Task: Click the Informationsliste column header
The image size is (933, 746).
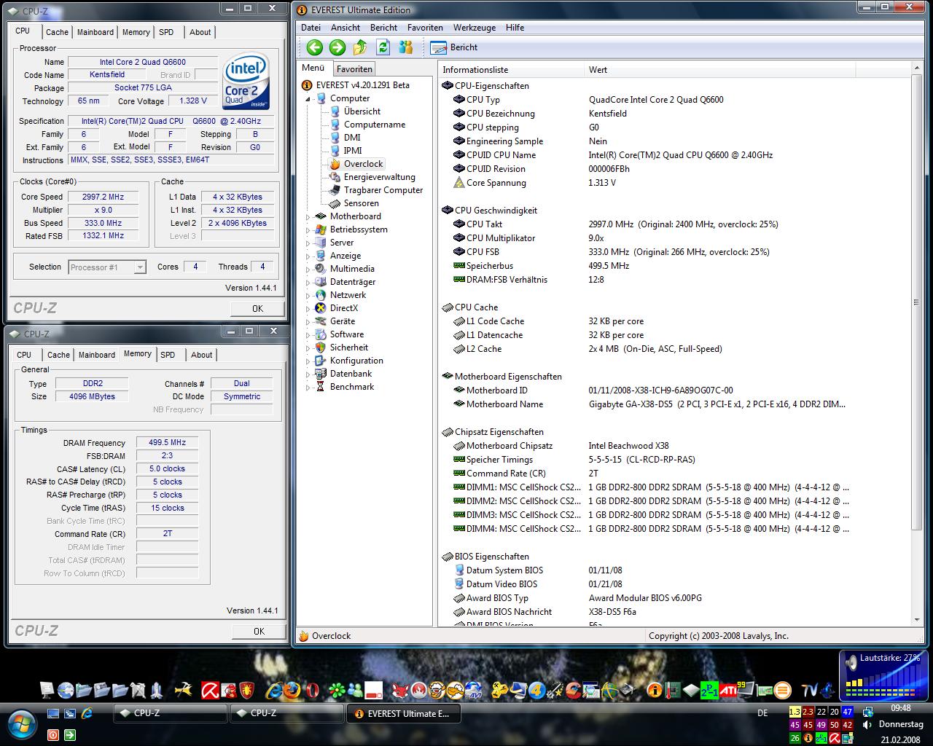Action: (512, 70)
